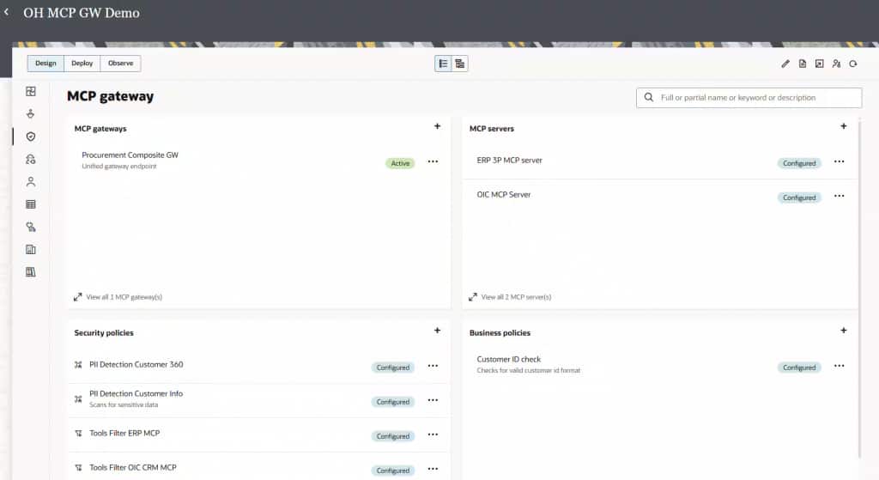Click the document icon in the top toolbar

[803, 64]
